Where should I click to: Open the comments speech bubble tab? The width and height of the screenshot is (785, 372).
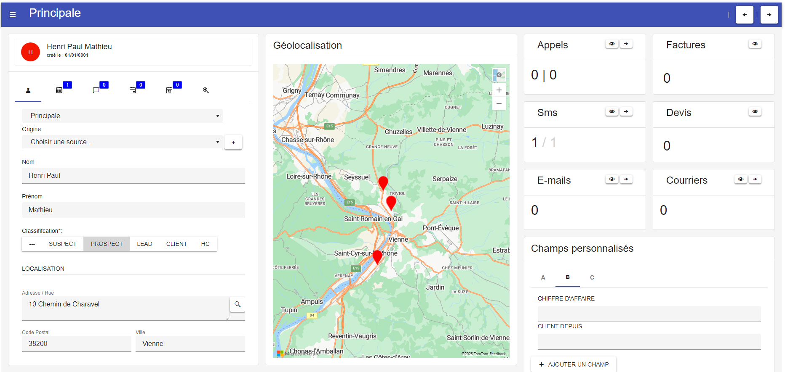(x=96, y=90)
